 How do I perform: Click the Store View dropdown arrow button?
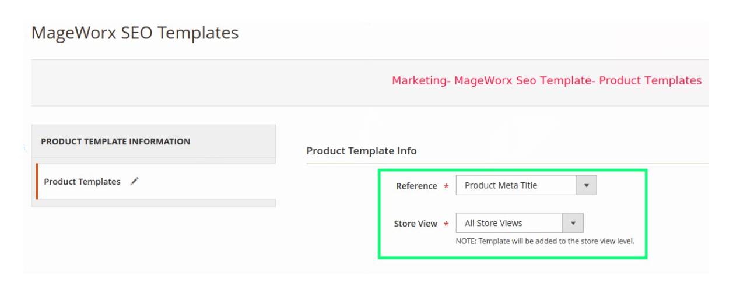pos(573,223)
